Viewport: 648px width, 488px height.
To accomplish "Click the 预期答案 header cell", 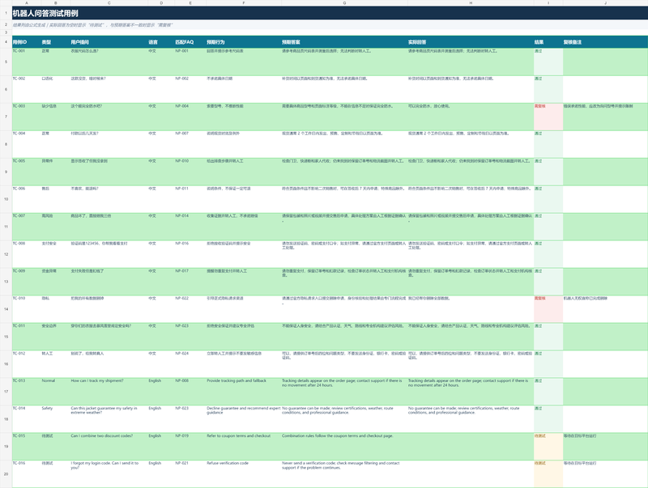I will (x=344, y=42).
